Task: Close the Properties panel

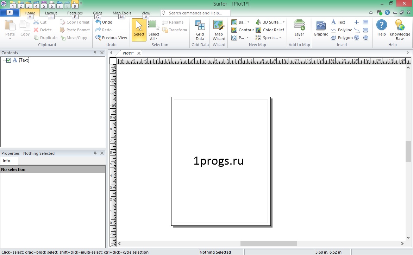Action: pos(102,153)
